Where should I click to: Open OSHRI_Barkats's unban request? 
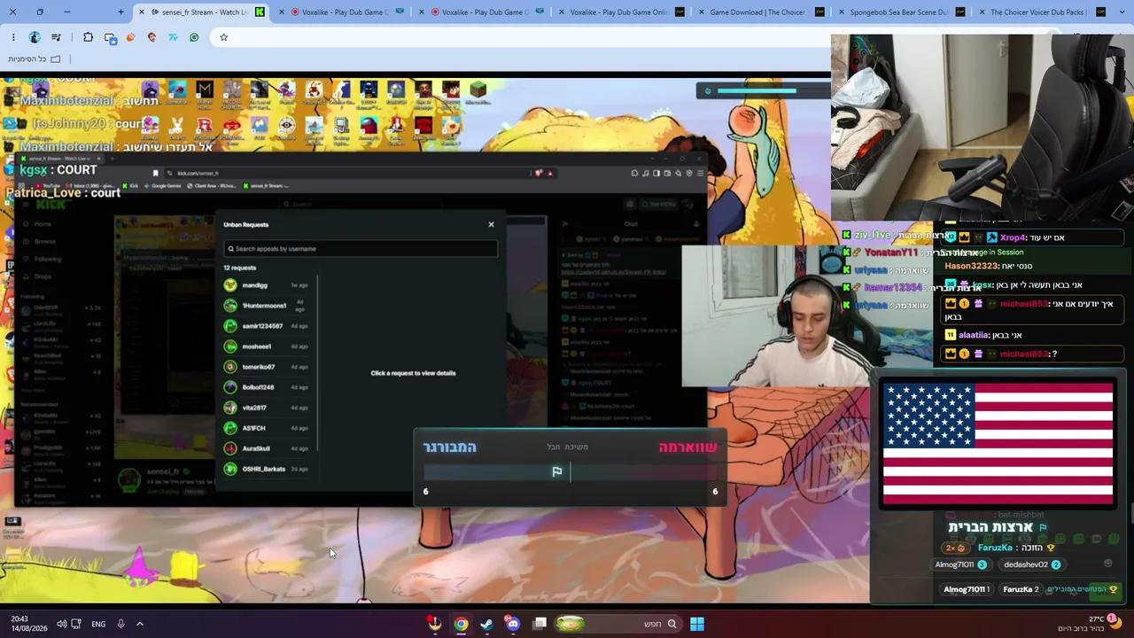267,469
